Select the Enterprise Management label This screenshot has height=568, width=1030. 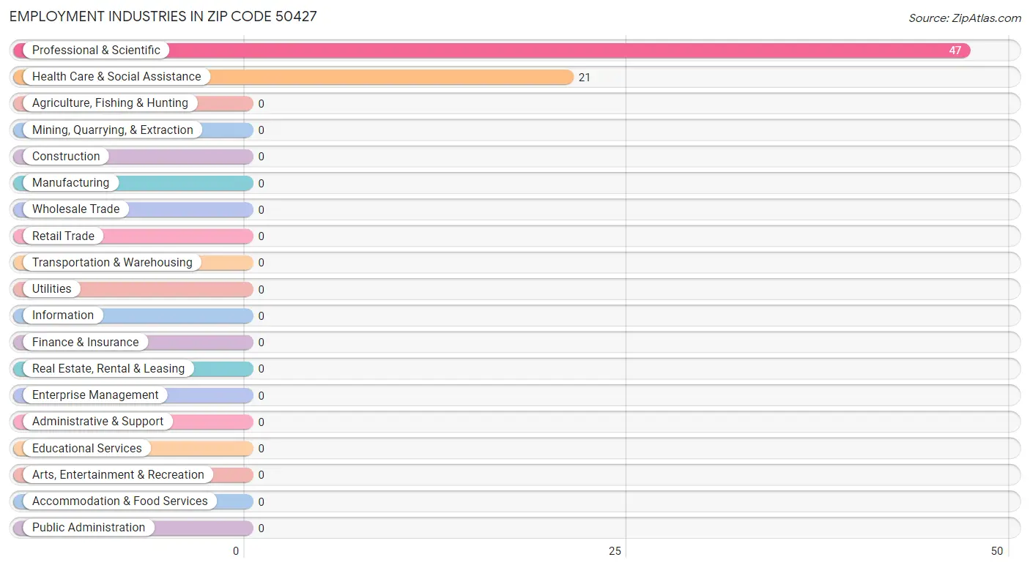(95, 395)
